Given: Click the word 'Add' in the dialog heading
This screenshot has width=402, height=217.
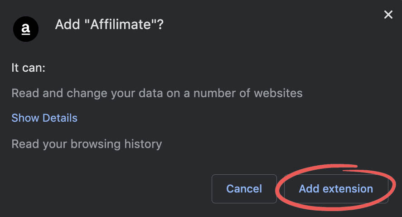Looking at the screenshot, I should coord(68,25).
